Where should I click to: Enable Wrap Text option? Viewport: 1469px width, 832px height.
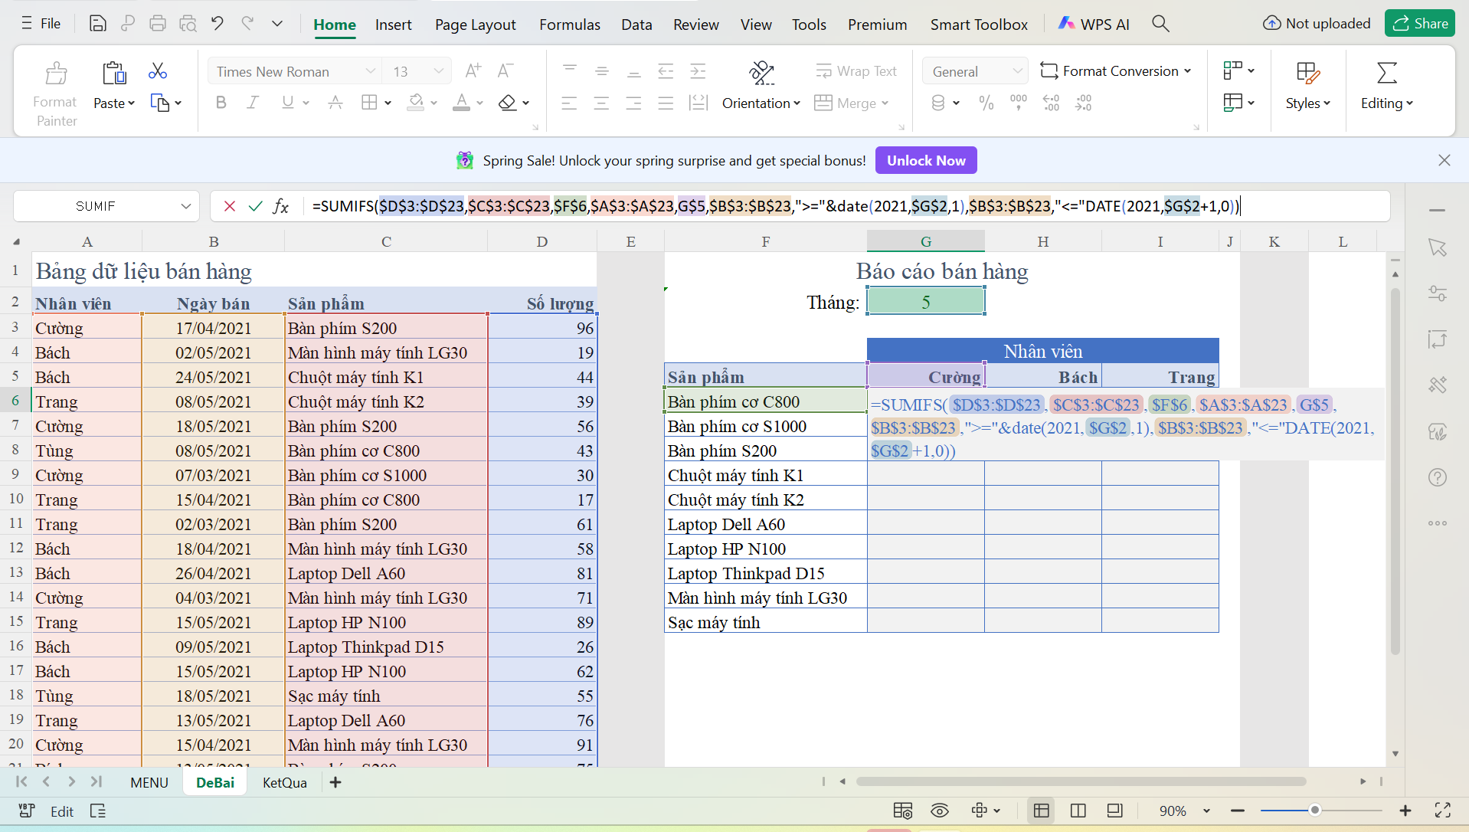click(x=856, y=71)
